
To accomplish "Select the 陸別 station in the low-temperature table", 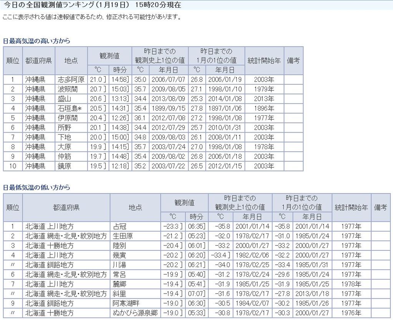I will coord(119,246).
